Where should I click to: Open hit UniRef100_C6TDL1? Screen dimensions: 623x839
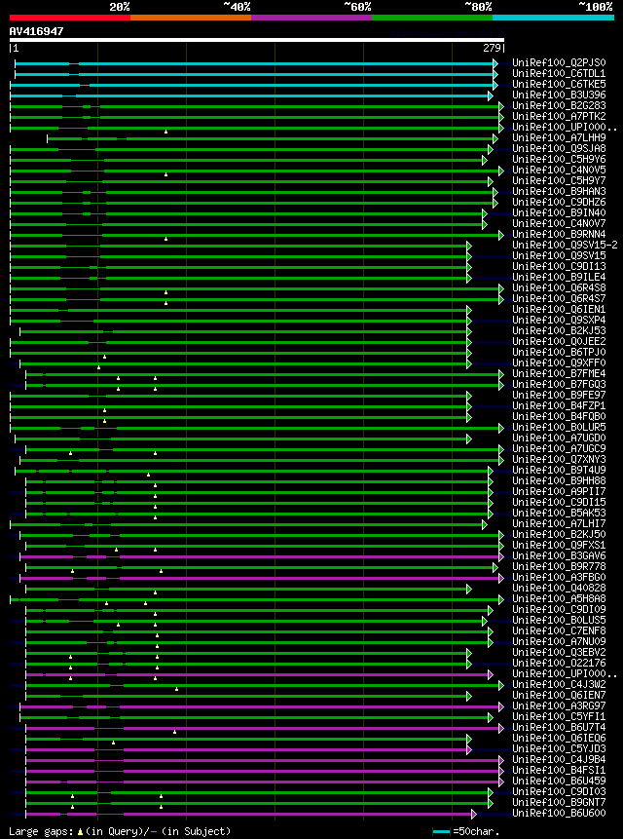[559, 74]
